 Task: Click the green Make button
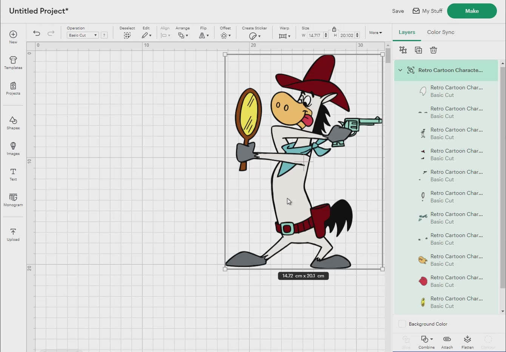[472, 11]
